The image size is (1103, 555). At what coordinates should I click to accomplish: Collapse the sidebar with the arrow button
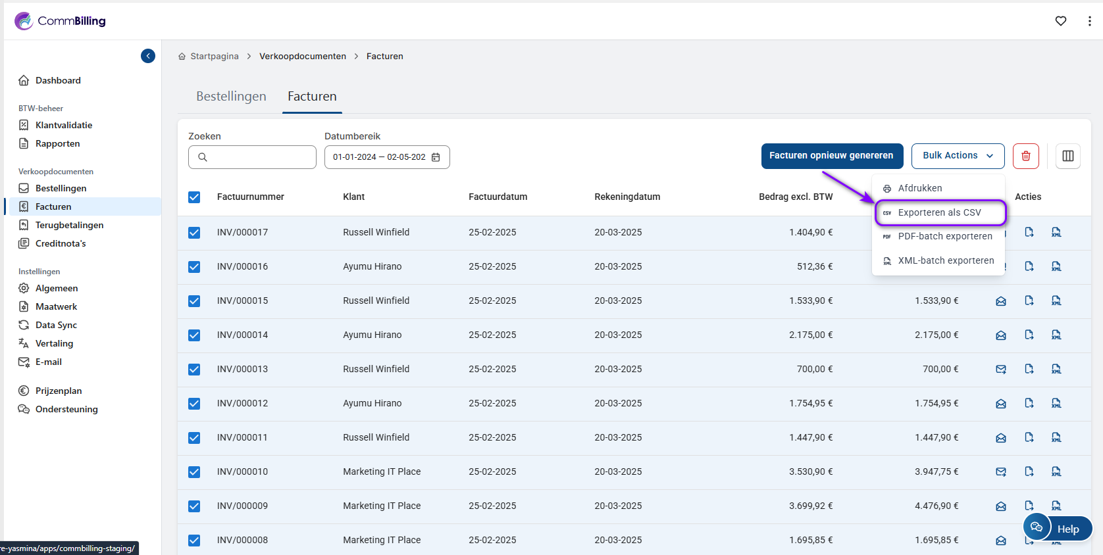coord(148,56)
